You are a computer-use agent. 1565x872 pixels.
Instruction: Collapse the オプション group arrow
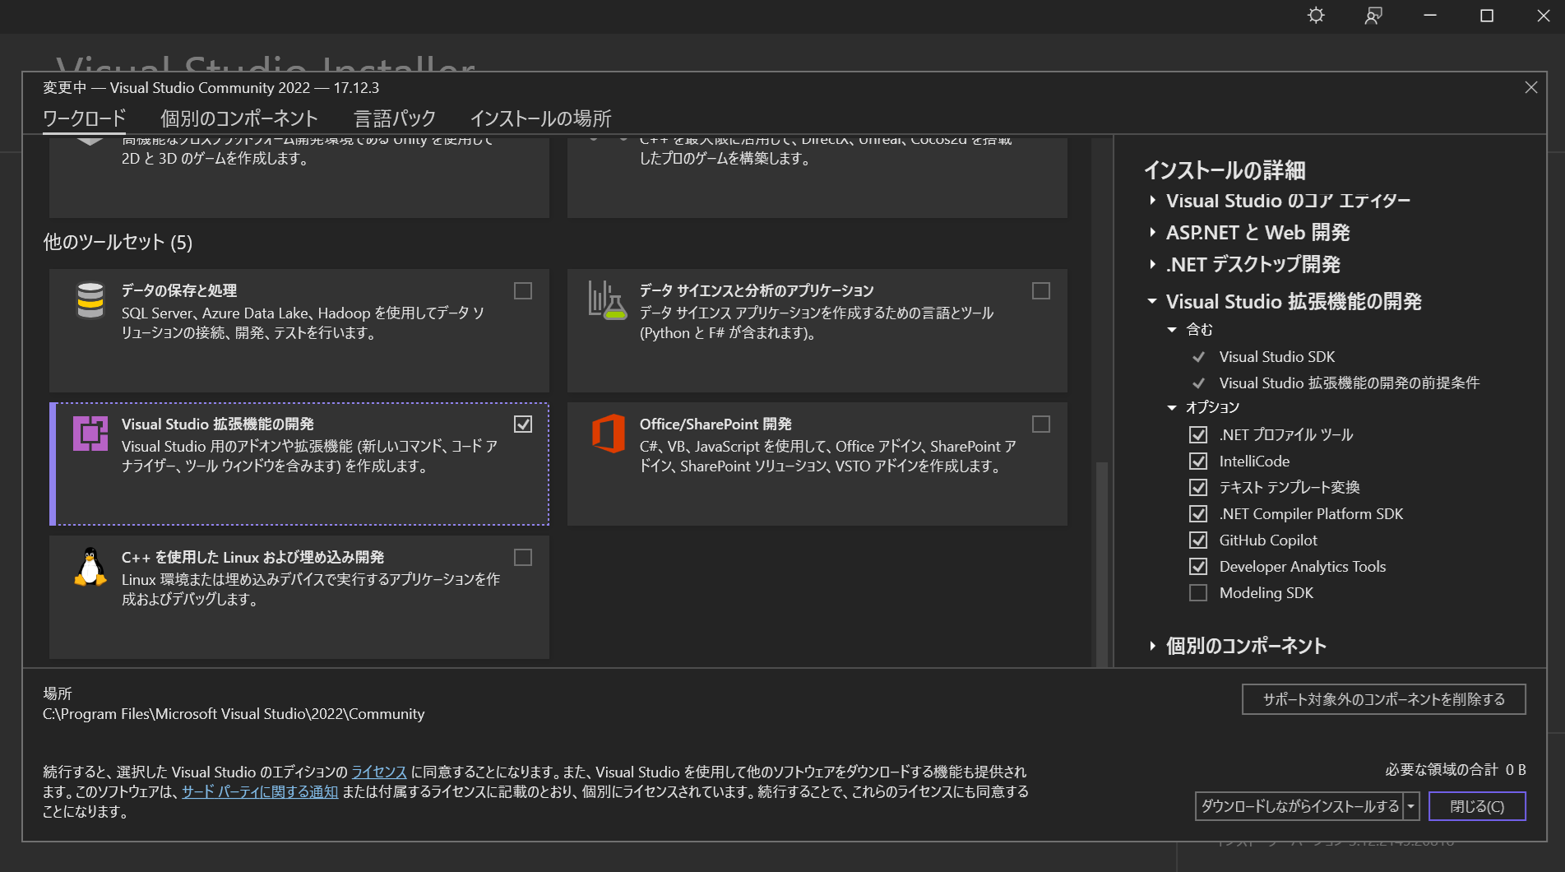point(1172,408)
